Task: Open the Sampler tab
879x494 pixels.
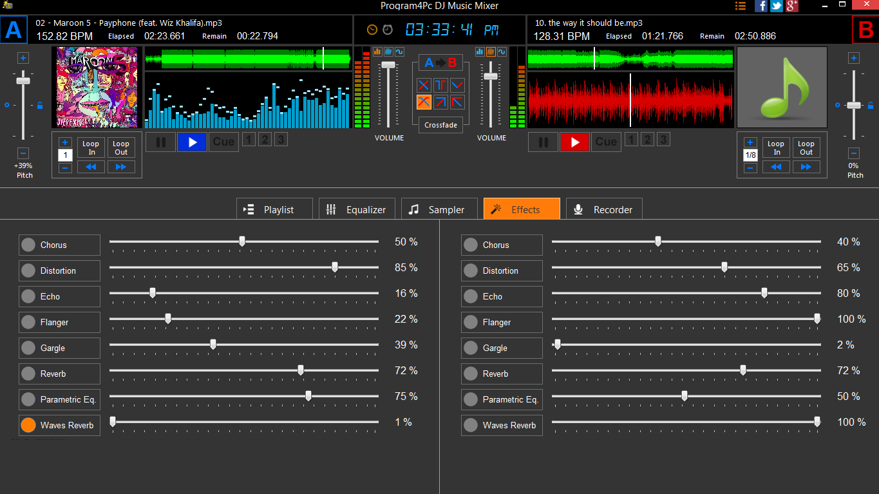Action: pos(439,209)
